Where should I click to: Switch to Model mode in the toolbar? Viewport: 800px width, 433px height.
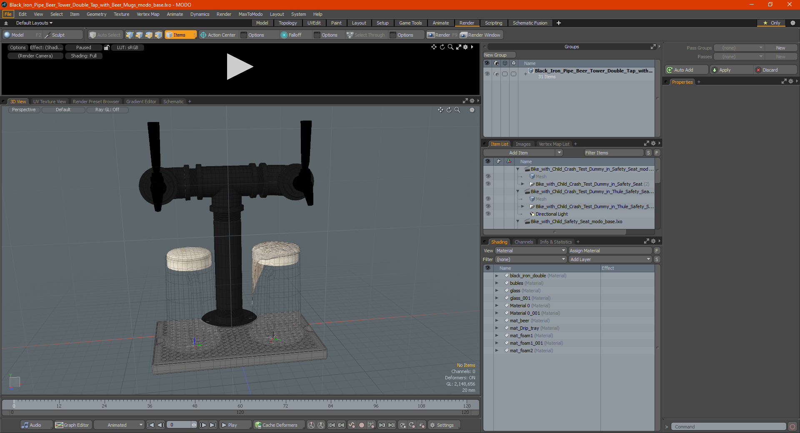coord(22,35)
